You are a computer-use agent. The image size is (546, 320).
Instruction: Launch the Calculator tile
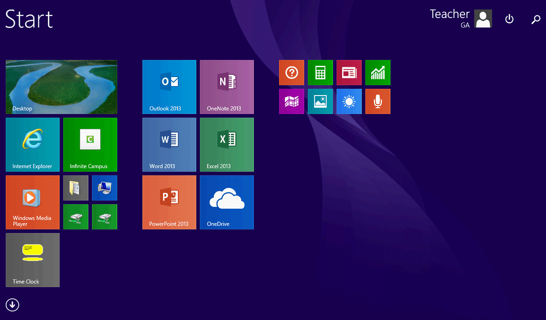(321, 73)
